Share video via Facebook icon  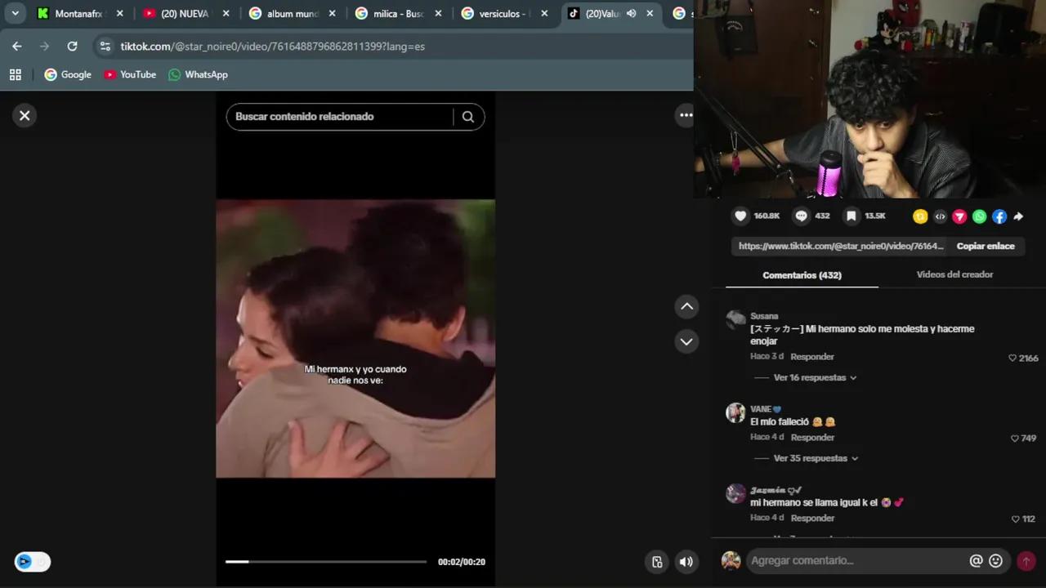999,217
